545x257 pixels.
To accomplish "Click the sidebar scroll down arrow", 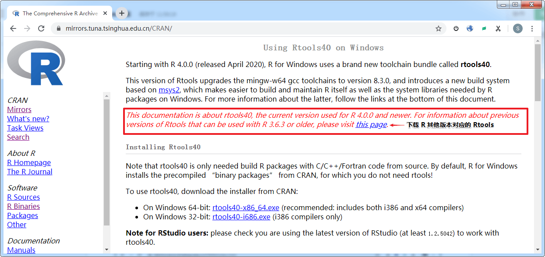I will [x=106, y=250].
